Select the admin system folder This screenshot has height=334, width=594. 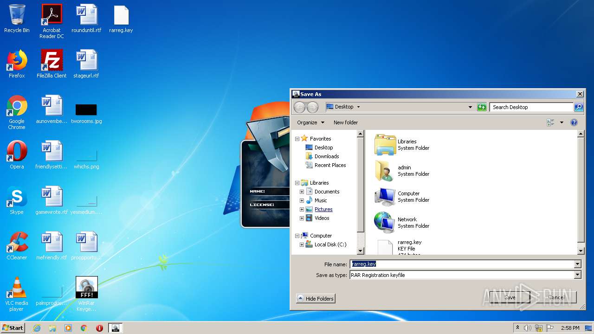point(402,171)
